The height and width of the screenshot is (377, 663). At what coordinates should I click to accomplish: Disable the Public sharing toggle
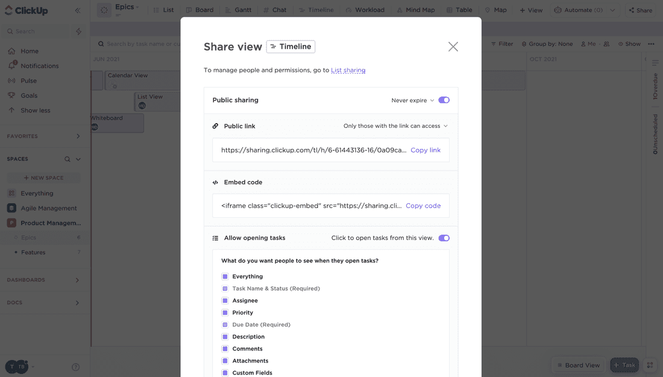(x=444, y=100)
